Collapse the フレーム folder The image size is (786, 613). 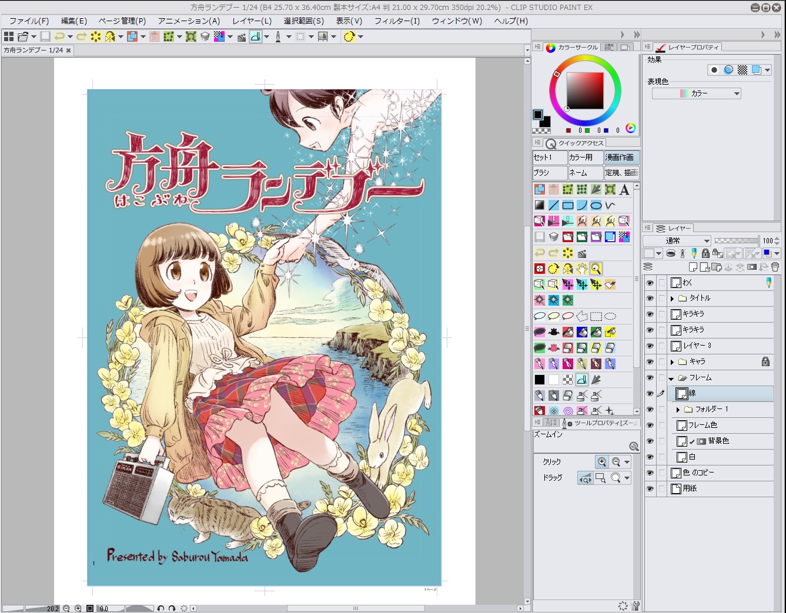click(x=671, y=378)
